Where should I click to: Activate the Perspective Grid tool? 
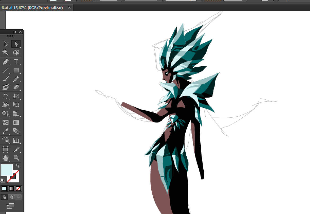[16, 113]
